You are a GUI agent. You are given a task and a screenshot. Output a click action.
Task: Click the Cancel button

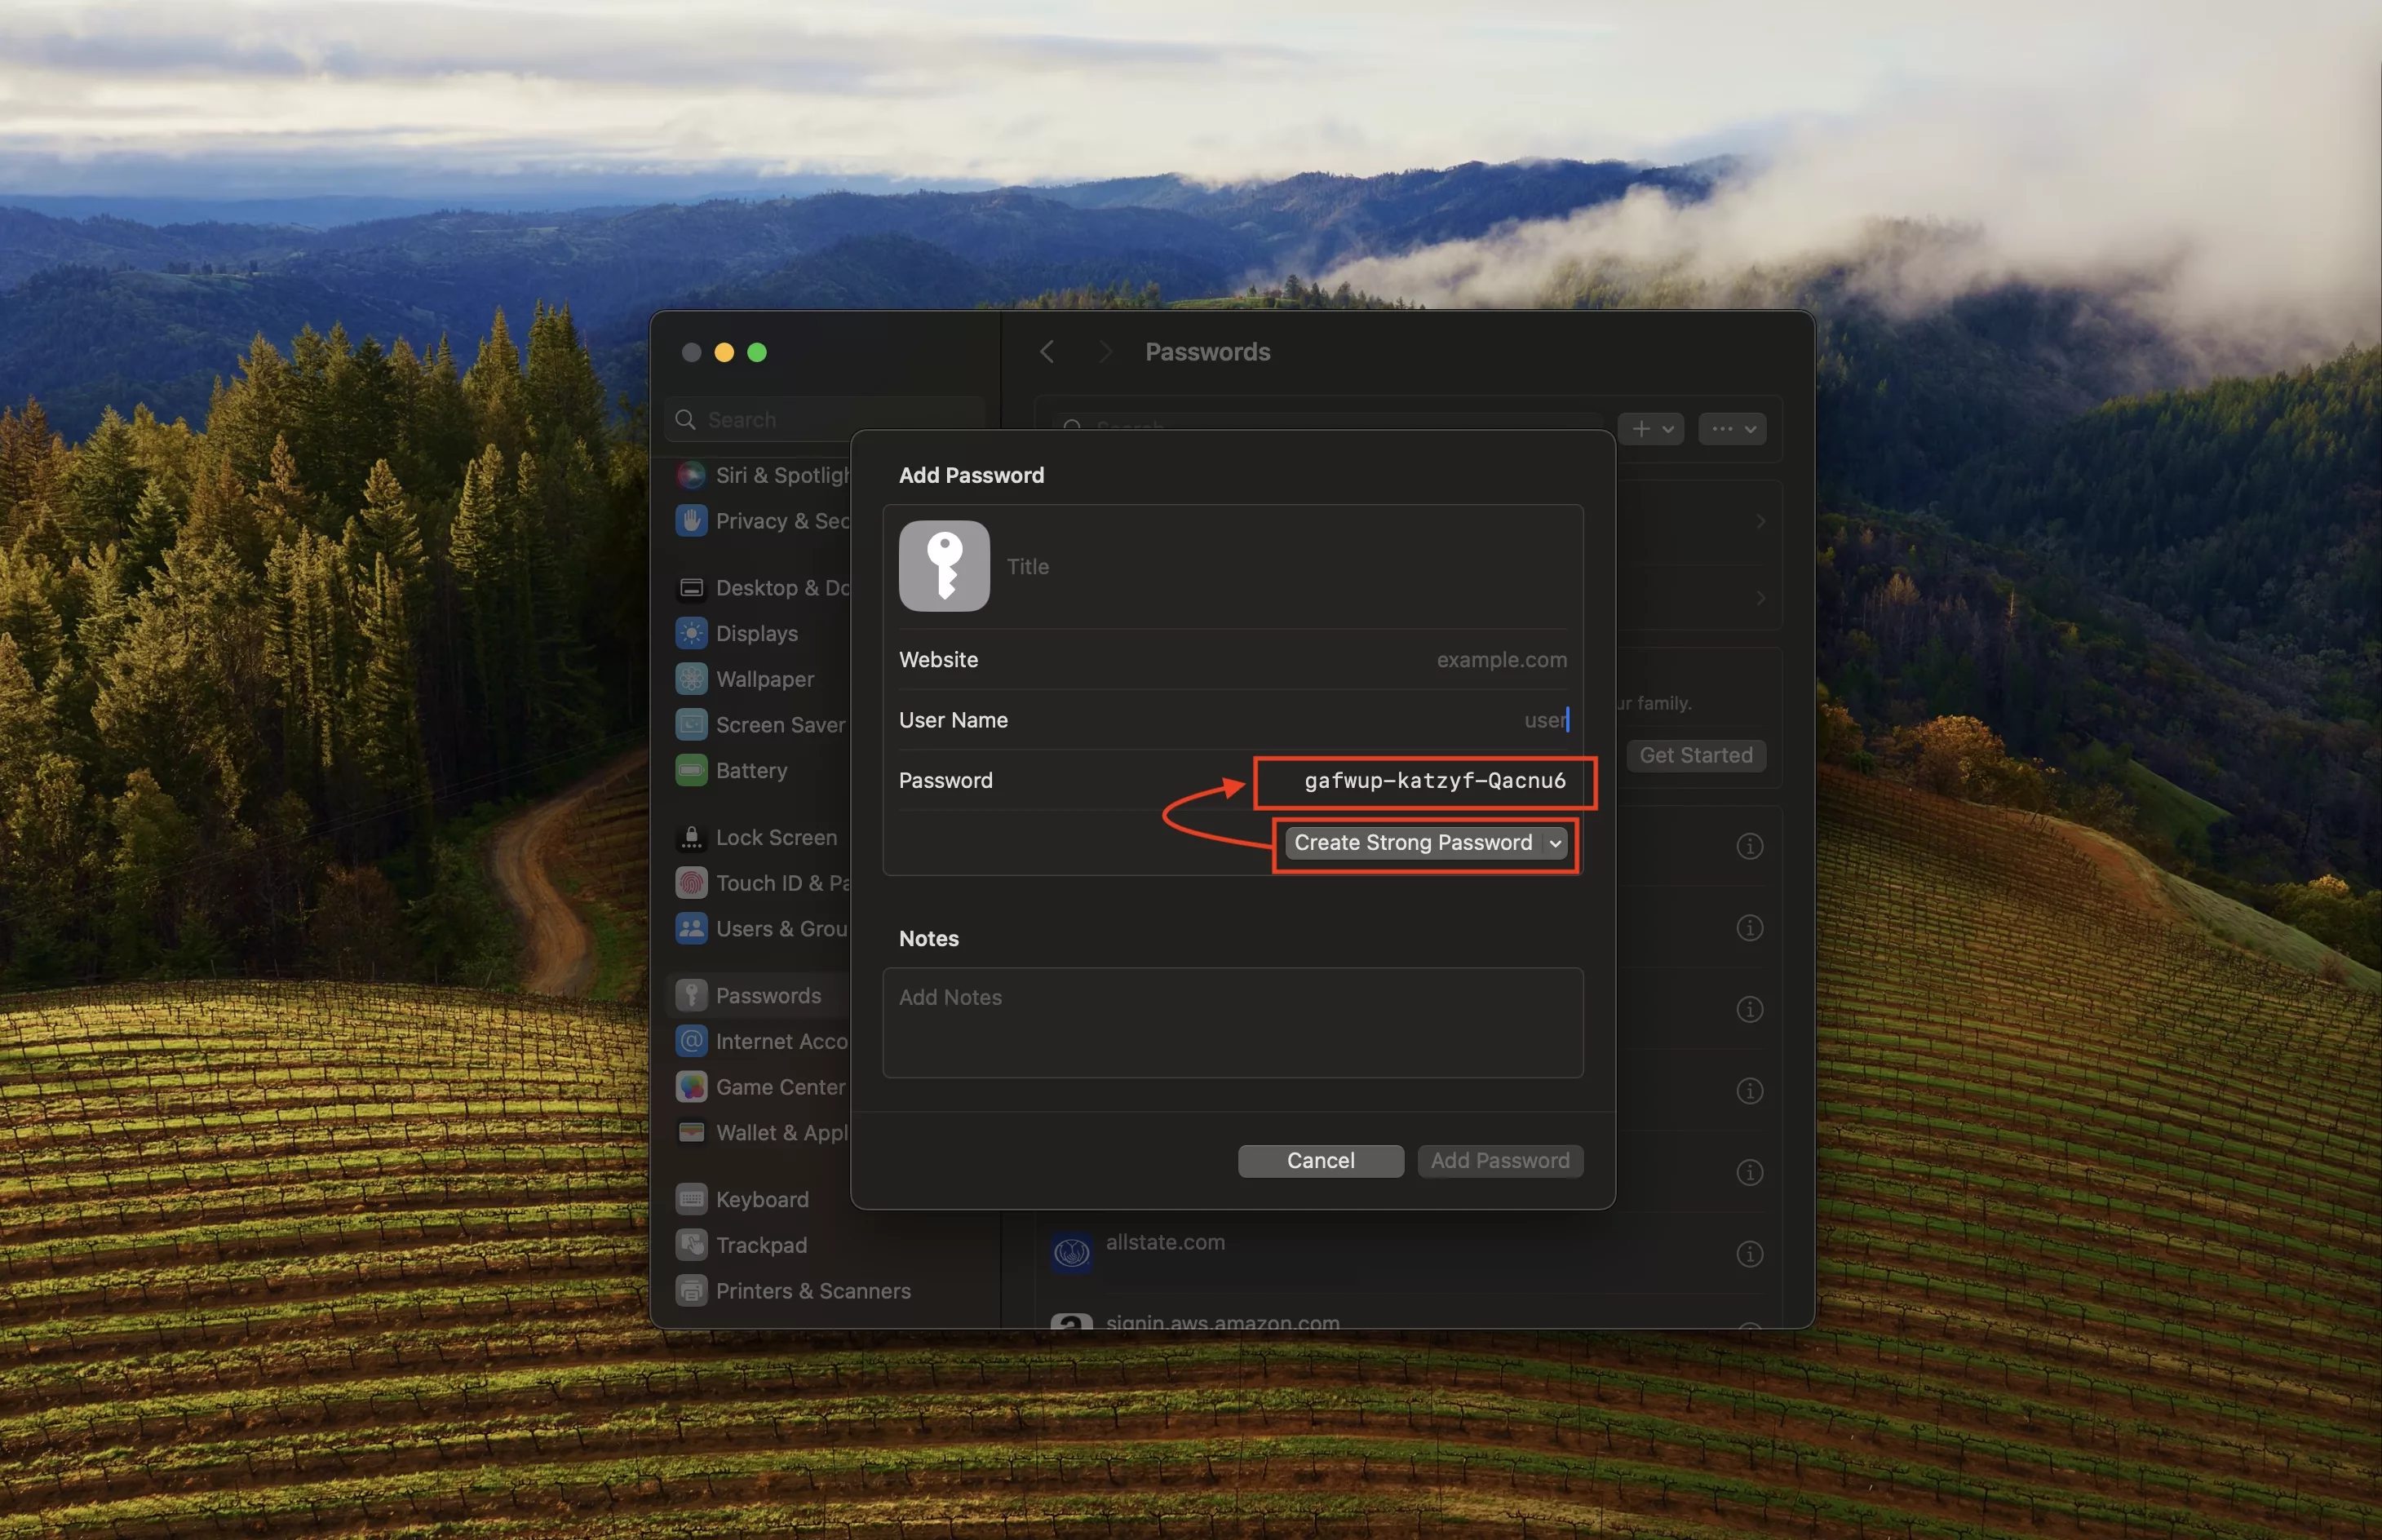(1319, 1160)
